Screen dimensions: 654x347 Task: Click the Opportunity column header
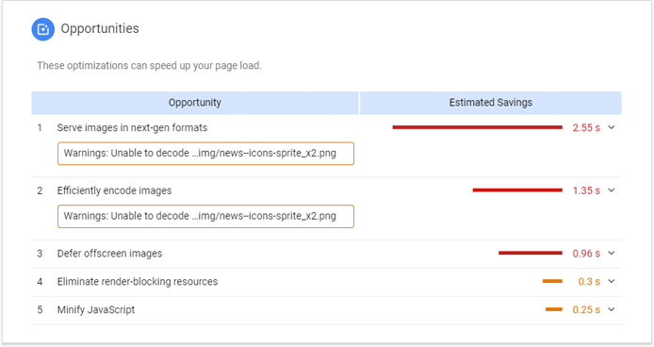click(195, 103)
